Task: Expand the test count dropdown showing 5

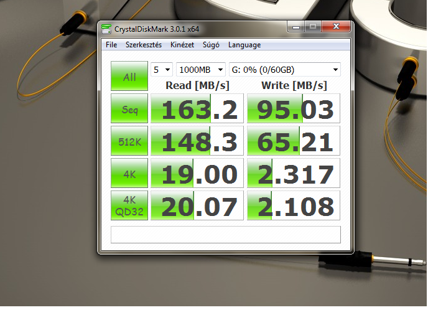Action: click(x=162, y=70)
